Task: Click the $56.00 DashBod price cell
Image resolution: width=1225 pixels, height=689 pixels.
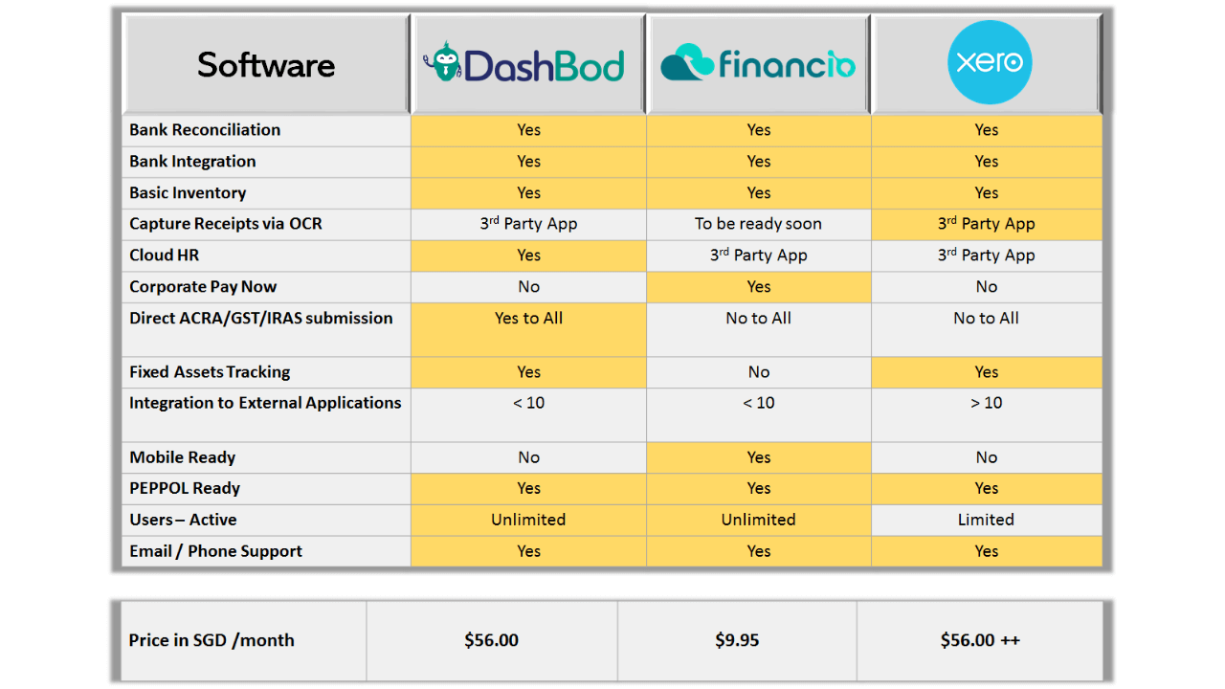Action: (x=492, y=640)
